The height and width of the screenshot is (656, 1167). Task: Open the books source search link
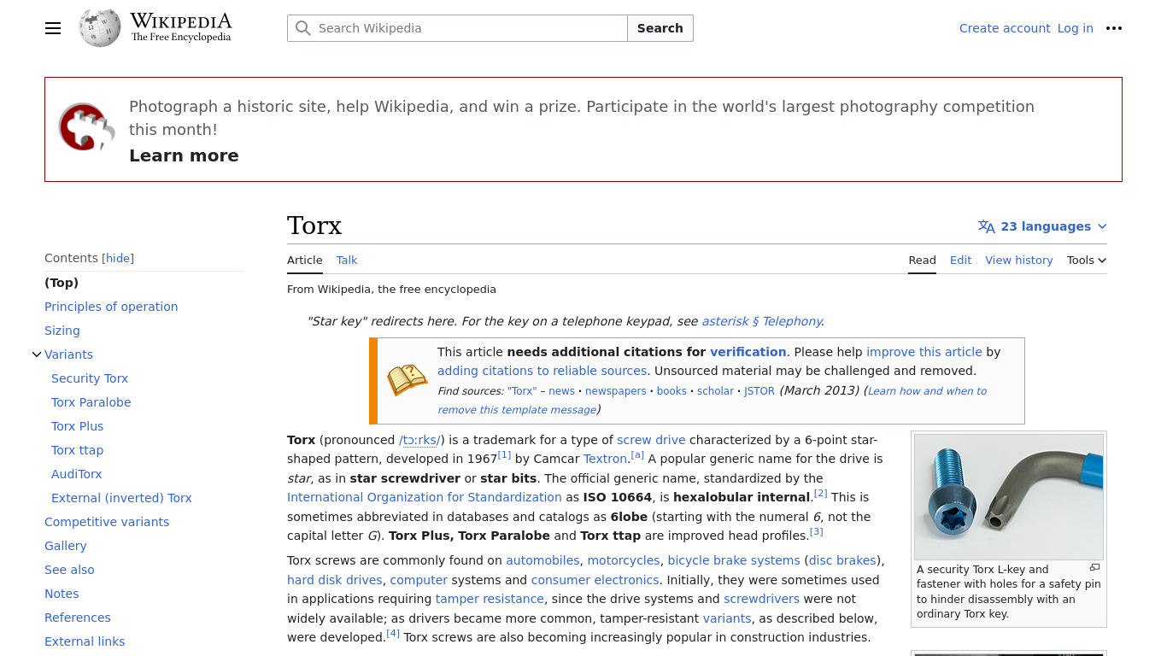click(x=671, y=391)
